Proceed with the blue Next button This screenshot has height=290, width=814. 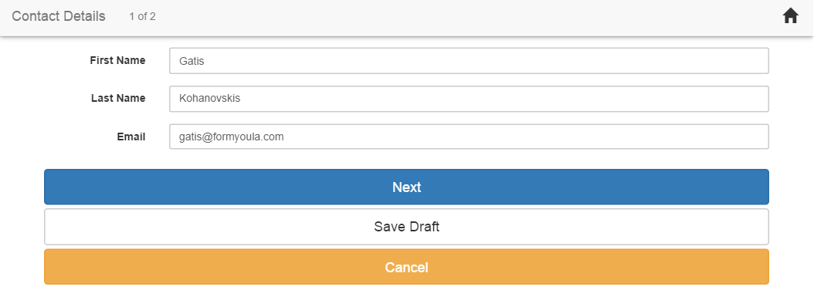(406, 187)
